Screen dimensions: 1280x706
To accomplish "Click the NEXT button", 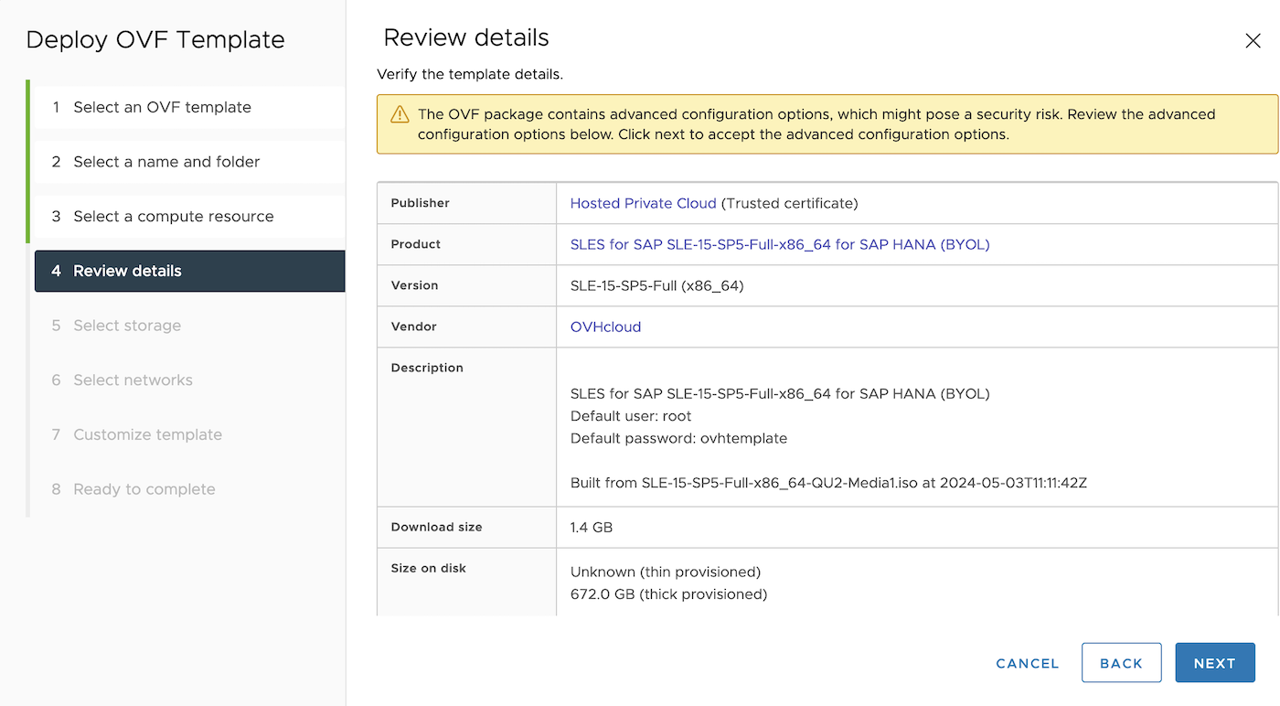I will pos(1214,662).
